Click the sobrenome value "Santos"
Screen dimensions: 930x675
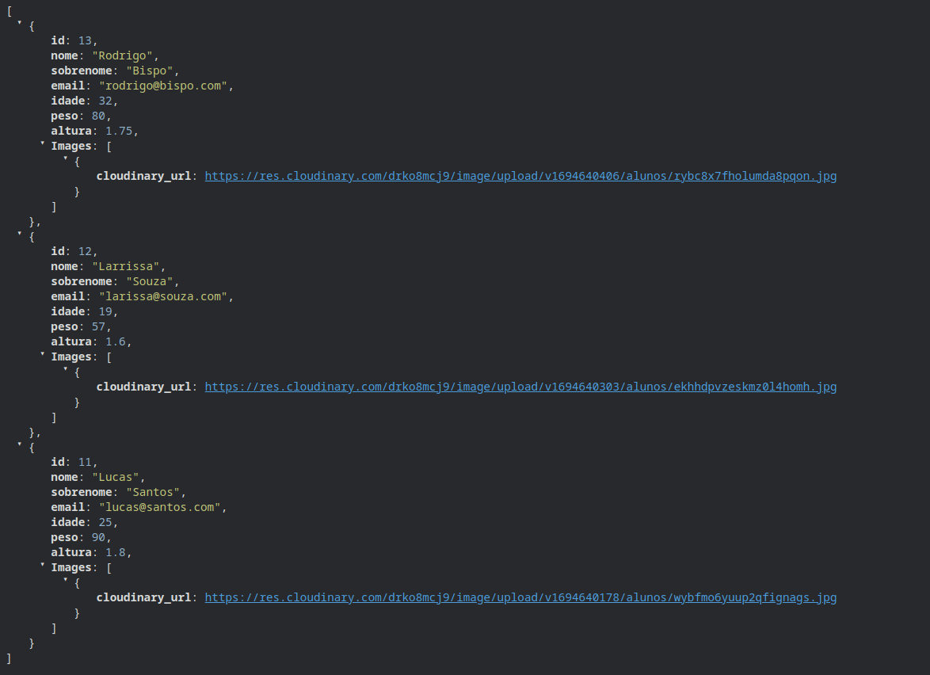(155, 492)
